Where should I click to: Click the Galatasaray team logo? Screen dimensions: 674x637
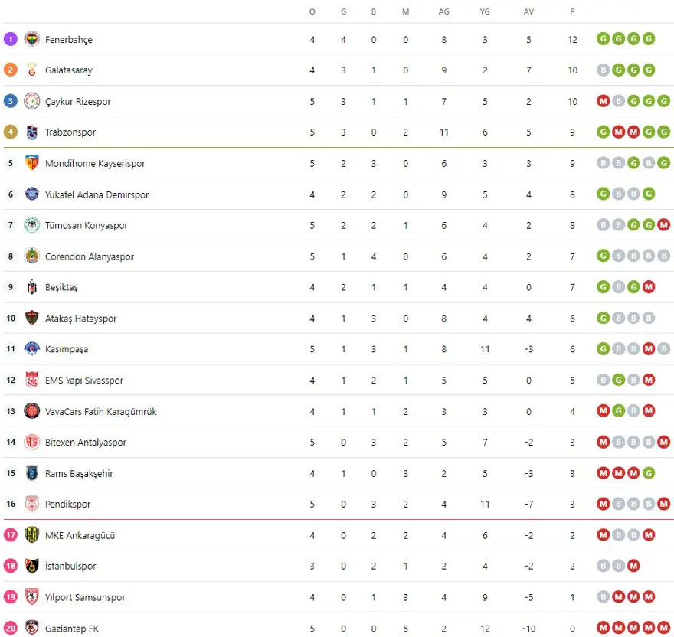31,70
